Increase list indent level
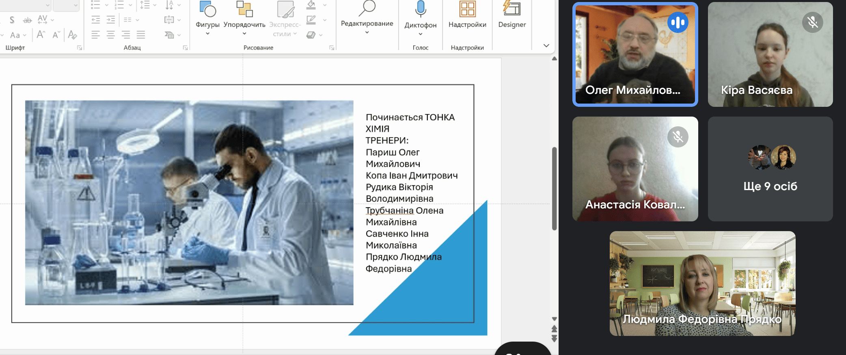 point(111,19)
